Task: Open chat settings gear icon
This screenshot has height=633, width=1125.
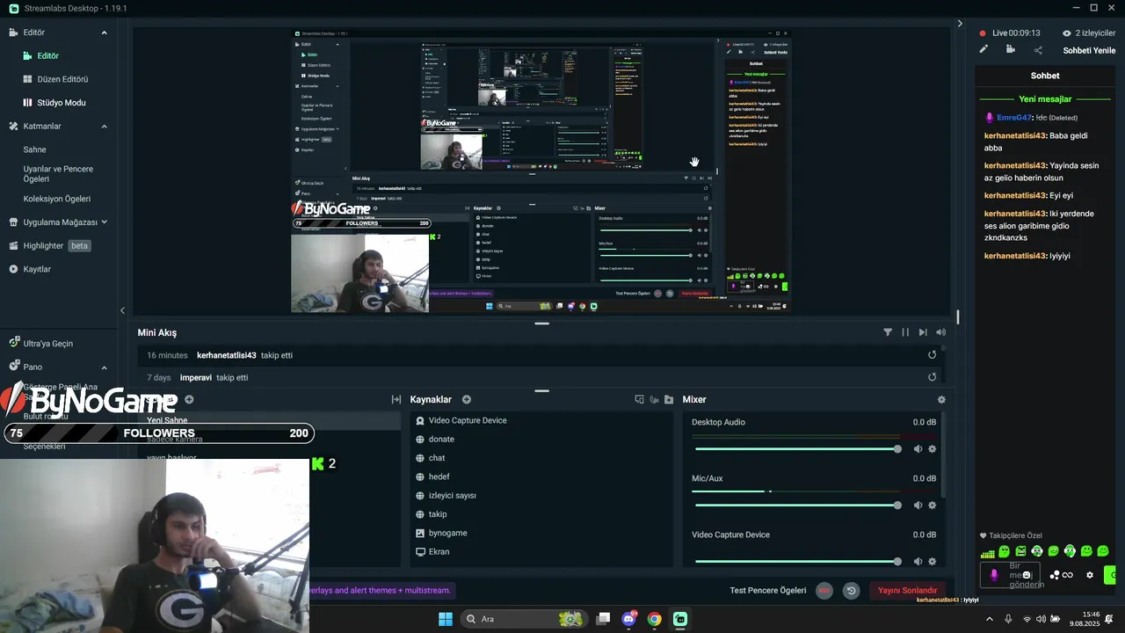Action: coord(1090,575)
